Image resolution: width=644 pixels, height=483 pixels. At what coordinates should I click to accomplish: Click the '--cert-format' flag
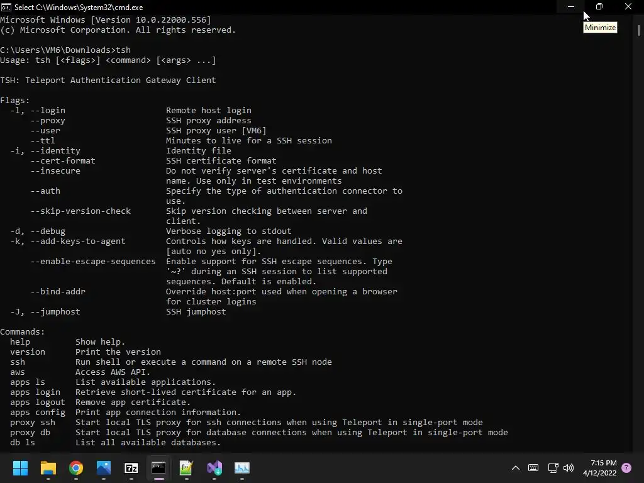point(63,161)
